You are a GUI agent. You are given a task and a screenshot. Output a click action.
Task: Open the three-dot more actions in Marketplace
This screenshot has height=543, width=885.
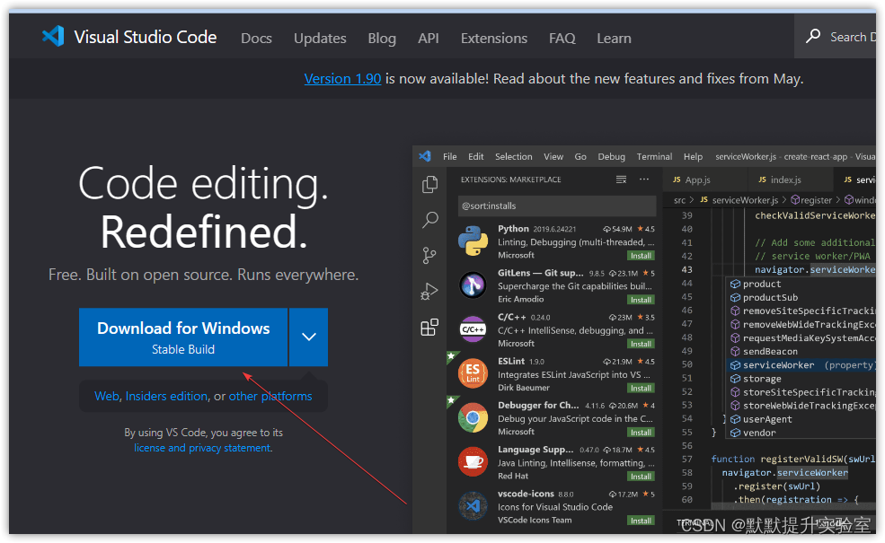(x=644, y=180)
